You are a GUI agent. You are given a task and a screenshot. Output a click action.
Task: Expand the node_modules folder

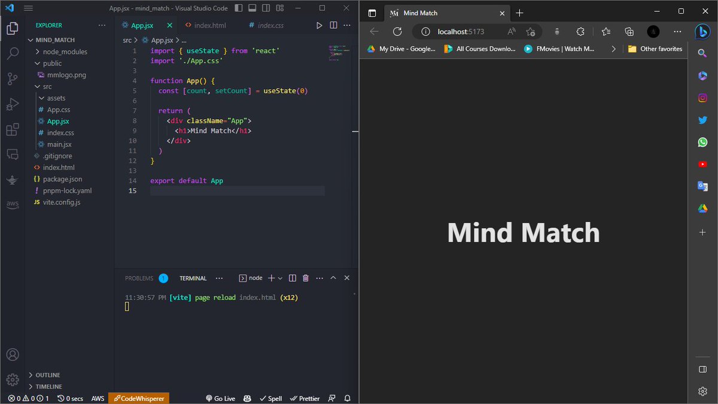point(65,52)
